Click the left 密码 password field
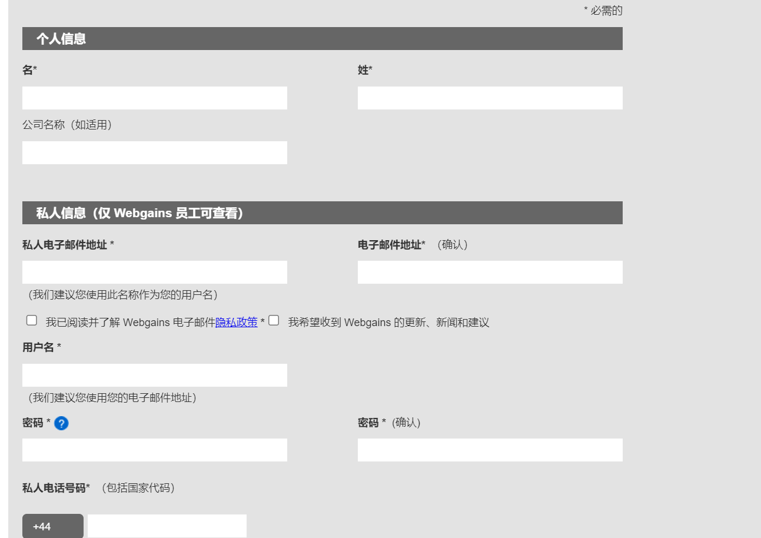 155,450
